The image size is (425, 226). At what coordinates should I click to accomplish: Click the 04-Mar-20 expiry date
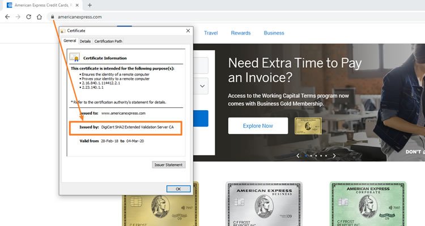(135, 141)
